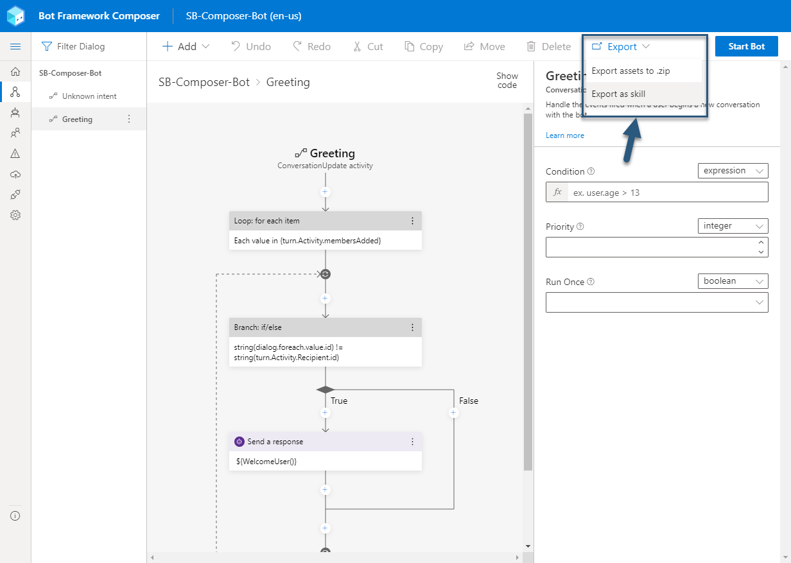Open the Notifications warning triangle icon
Screen dimensions: 791x563
(x=15, y=153)
